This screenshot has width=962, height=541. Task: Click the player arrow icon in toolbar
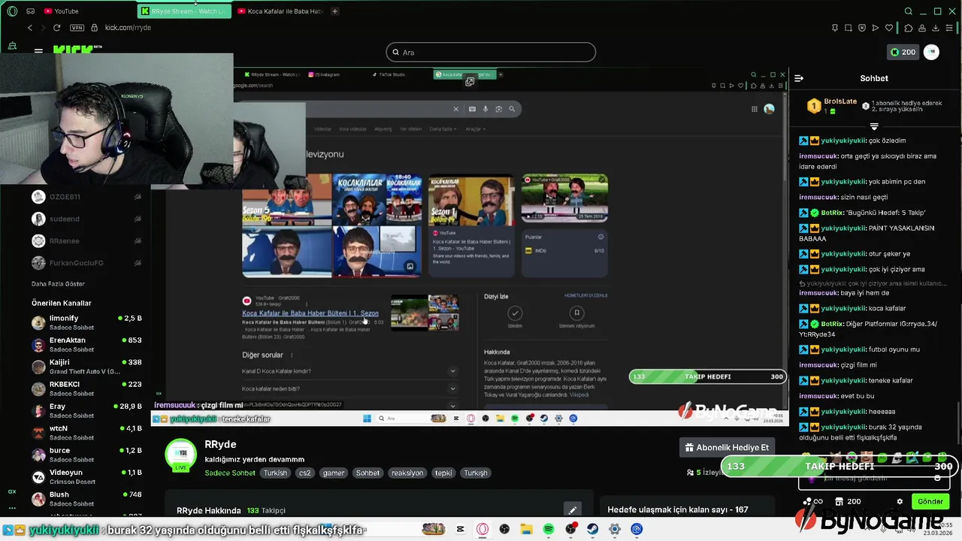click(x=876, y=28)
